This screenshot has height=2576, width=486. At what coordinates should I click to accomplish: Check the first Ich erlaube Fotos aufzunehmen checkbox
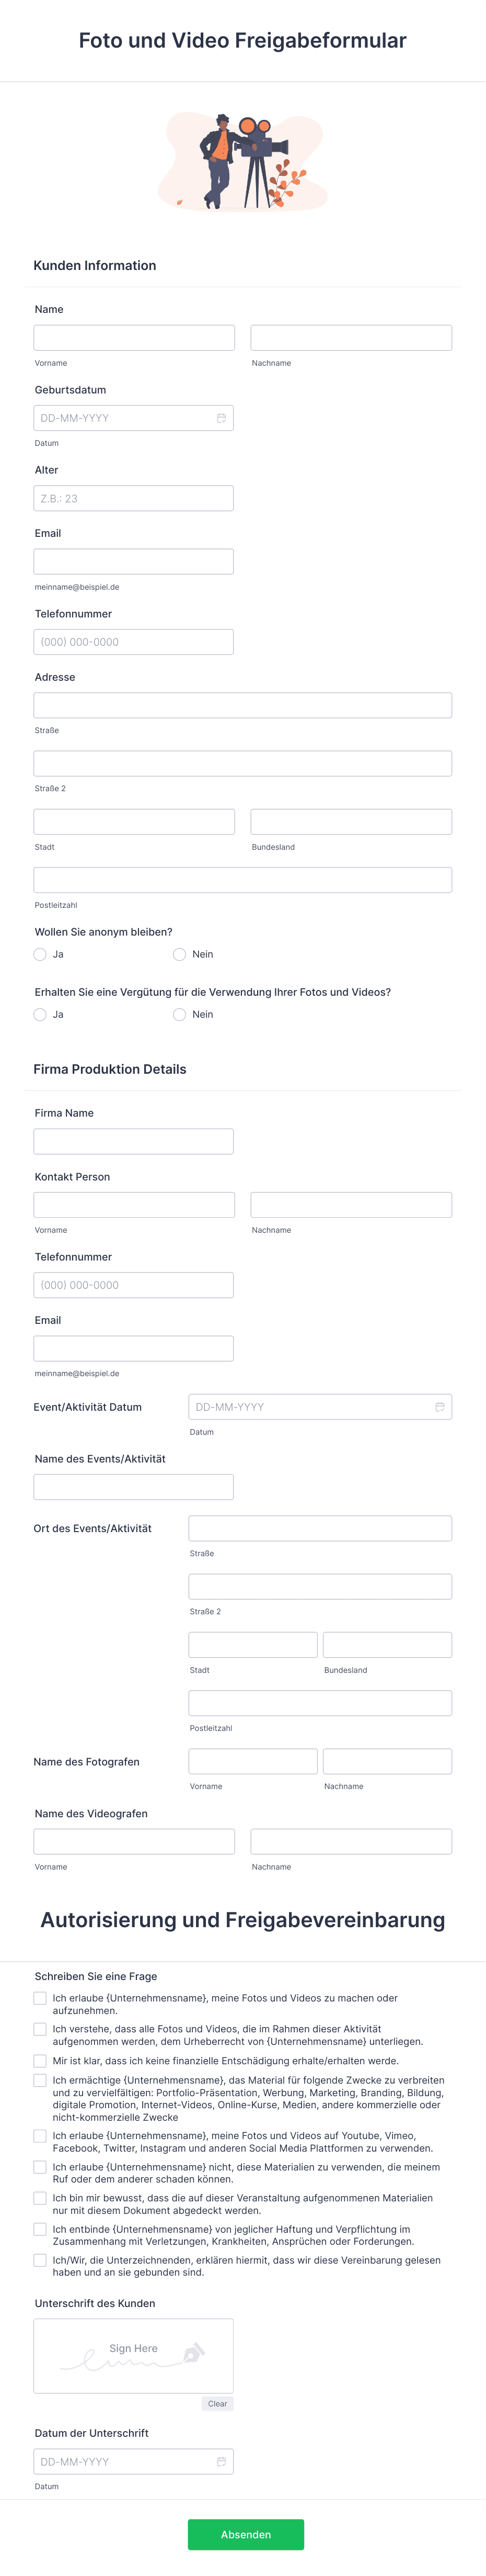pyautogui.click(x=40, y=1998)
